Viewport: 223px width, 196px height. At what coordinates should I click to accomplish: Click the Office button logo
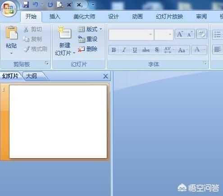coord(9,9)
